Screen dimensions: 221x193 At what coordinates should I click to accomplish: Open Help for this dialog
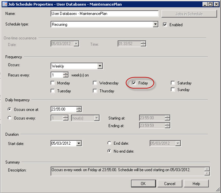point(196,183)
